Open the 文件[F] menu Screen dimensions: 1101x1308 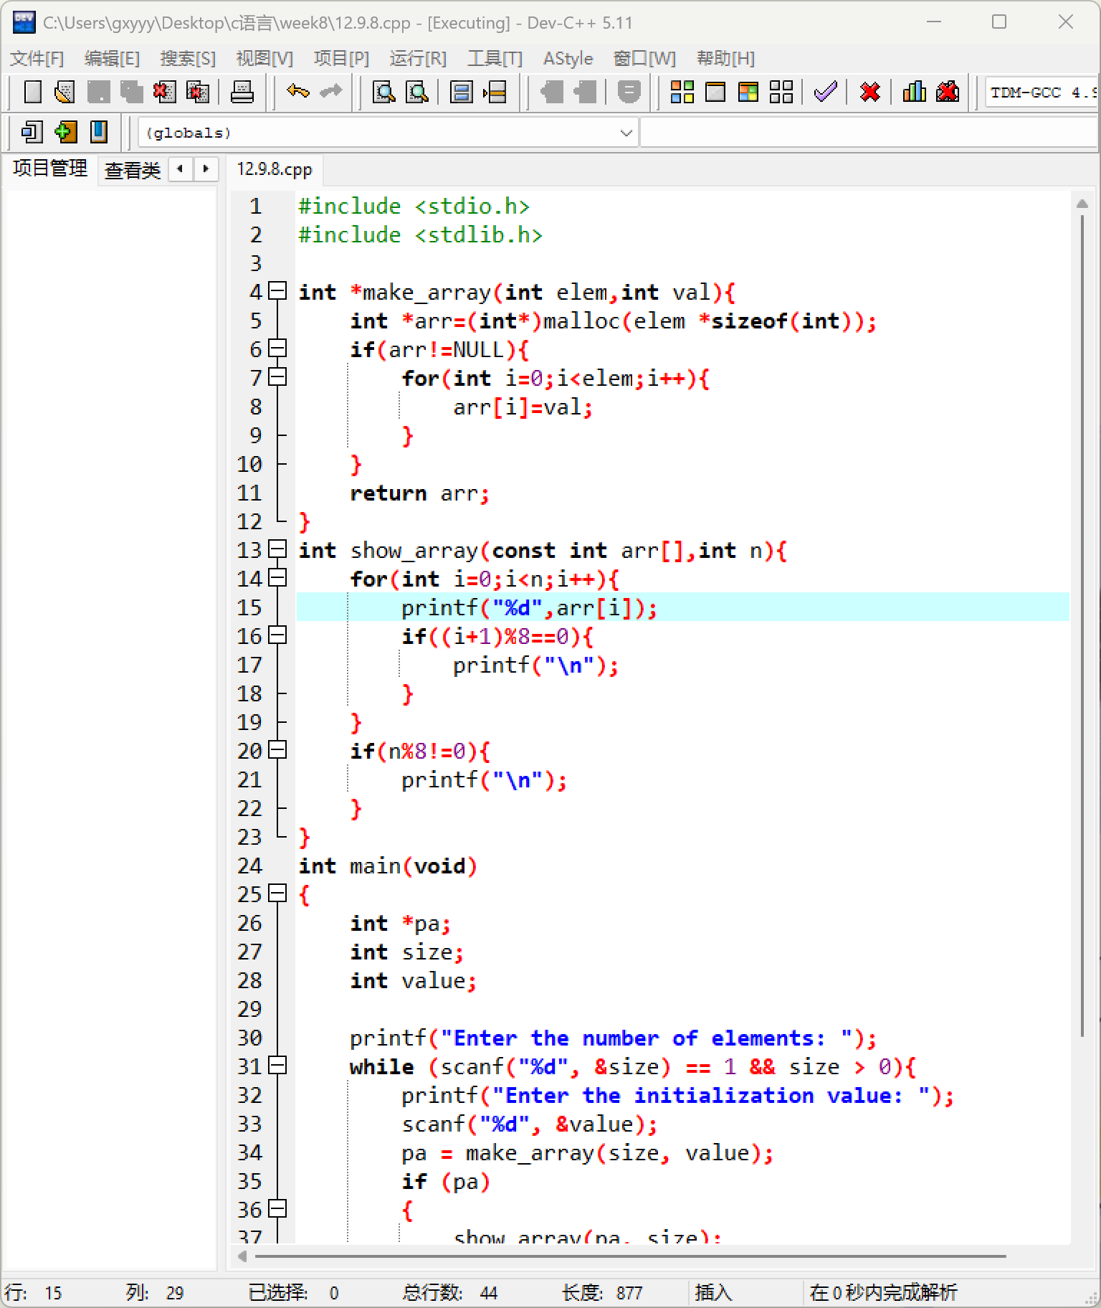tap(37, 59)
